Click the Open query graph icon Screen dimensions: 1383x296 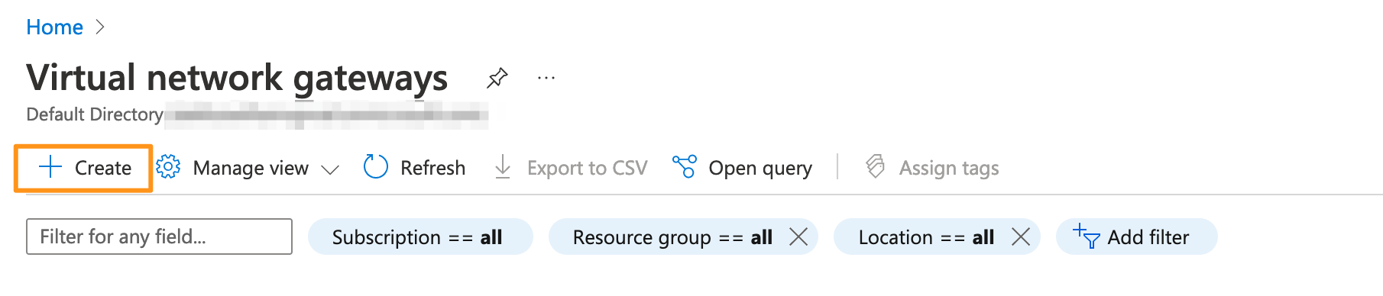(685, 167)
